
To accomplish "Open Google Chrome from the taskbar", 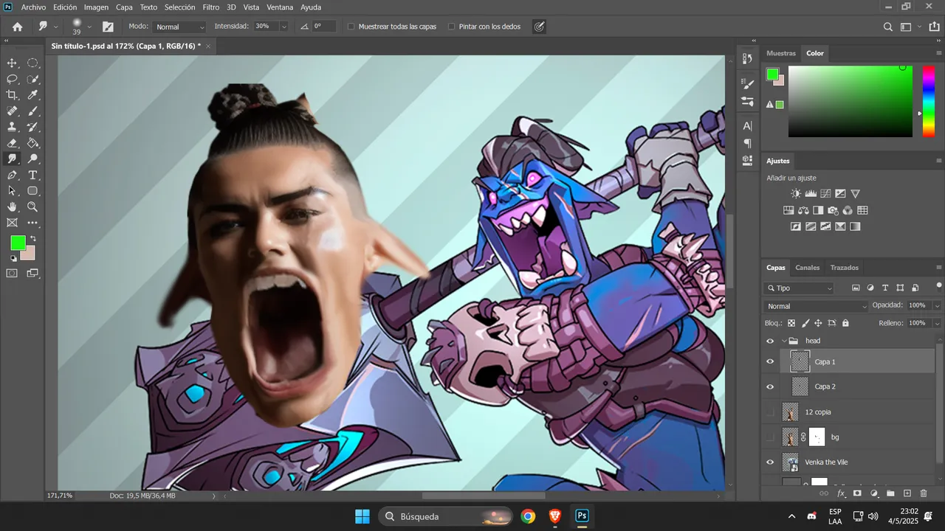I will [x=528, y=516].
